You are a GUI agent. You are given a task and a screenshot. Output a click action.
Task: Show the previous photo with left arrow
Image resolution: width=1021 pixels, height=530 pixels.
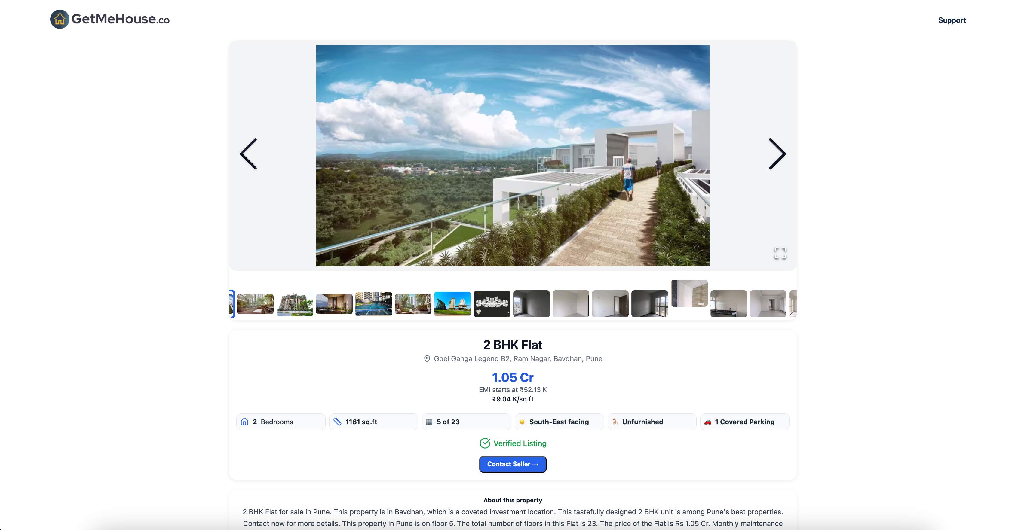249,154
